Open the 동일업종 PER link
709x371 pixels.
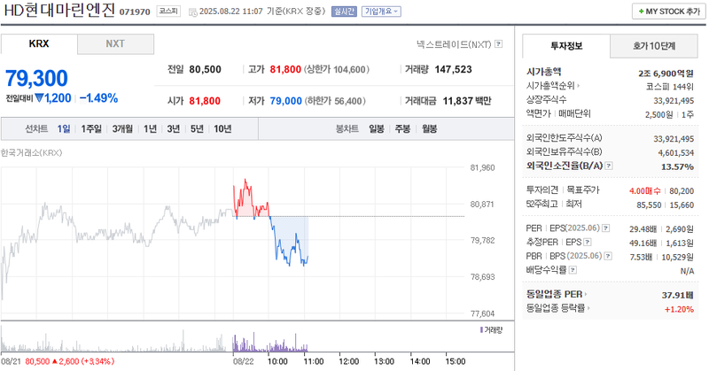(555, 294)
